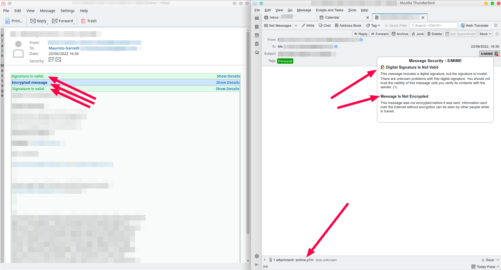Viewport: 501px width, 270px height.
Task: Click the sender avatar icon in KMail
Action: (18, 49)
